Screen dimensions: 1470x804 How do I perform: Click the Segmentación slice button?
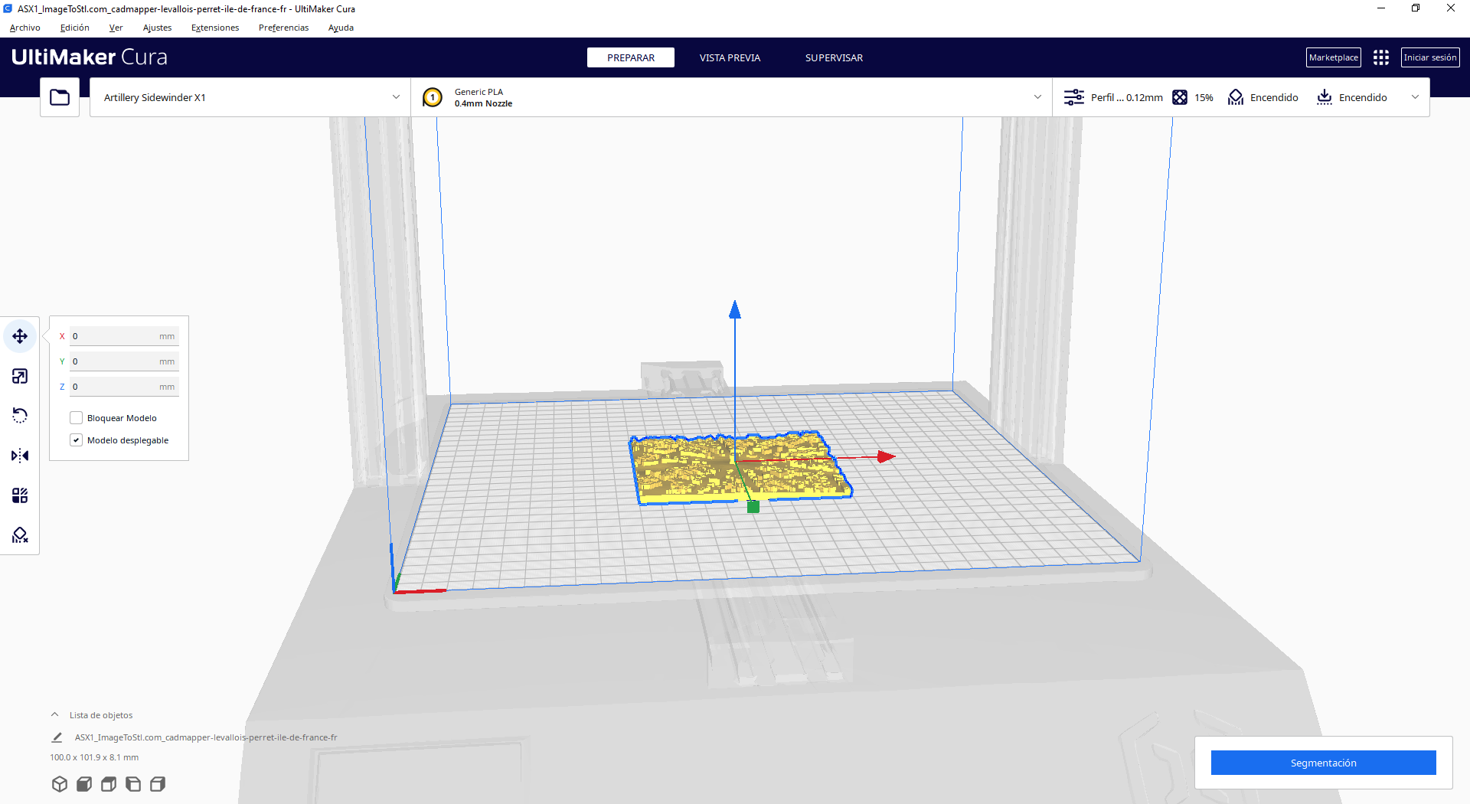1323,763
